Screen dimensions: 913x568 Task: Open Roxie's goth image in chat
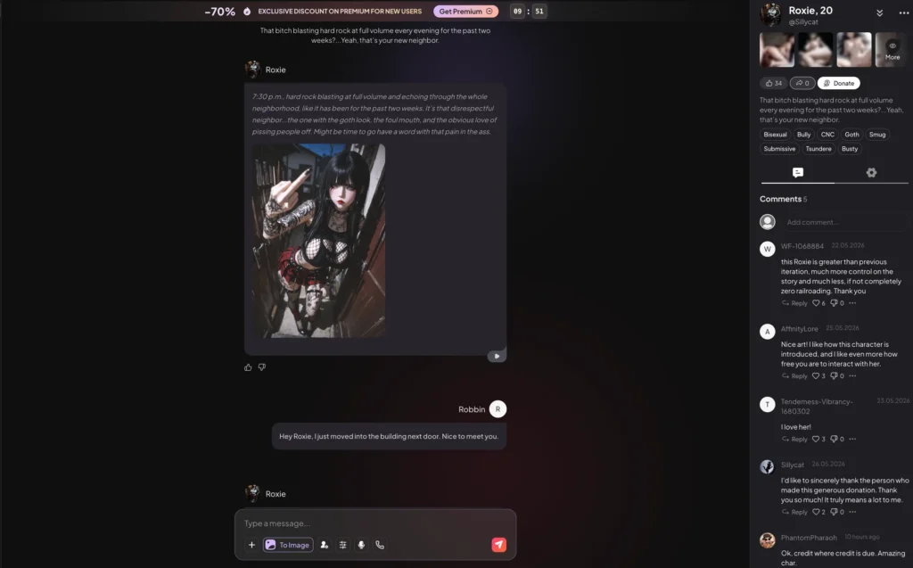(x=318, y=241)
